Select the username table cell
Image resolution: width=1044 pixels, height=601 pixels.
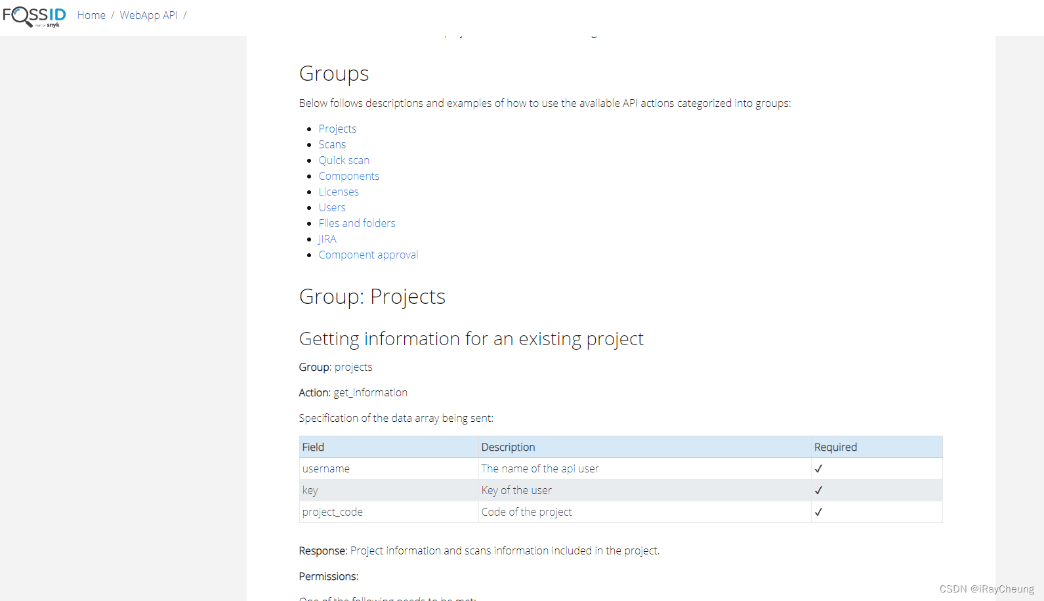389,468
